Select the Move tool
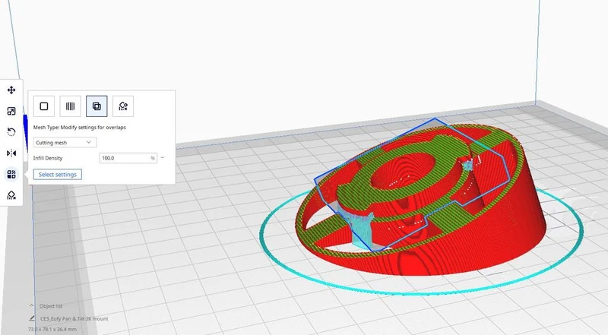Screen dimensions: 608x335 pyautogui.click(x=11, y=90)
